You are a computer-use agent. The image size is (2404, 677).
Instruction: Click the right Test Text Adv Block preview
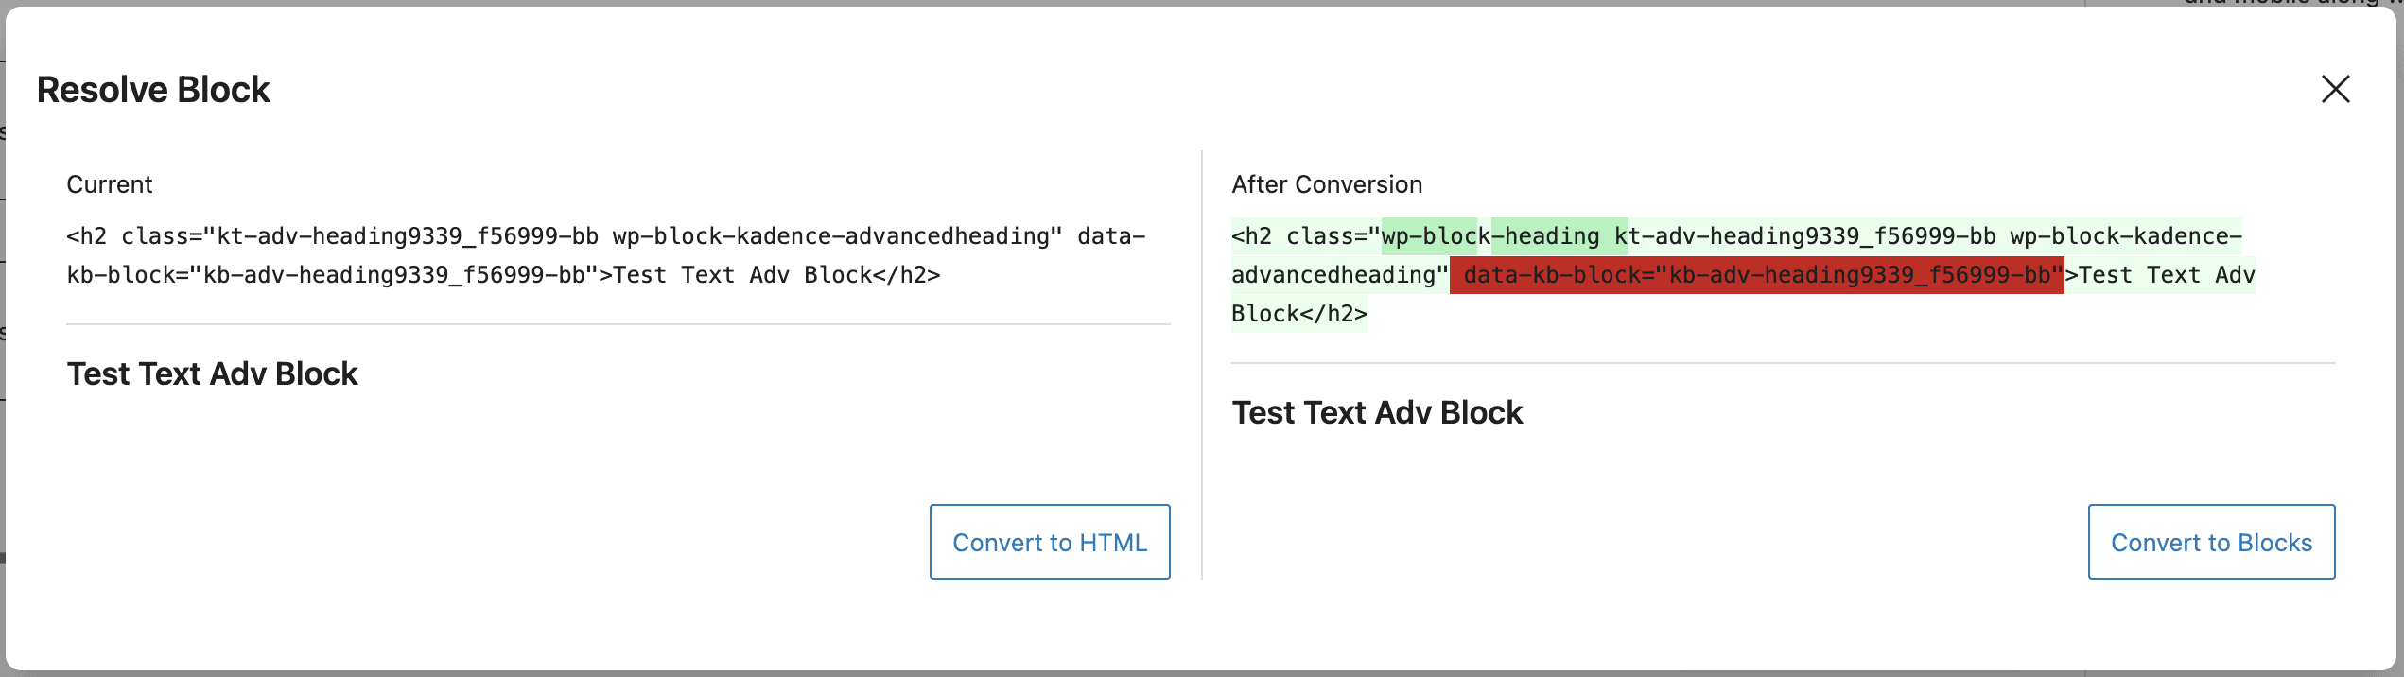[1377, 411]
